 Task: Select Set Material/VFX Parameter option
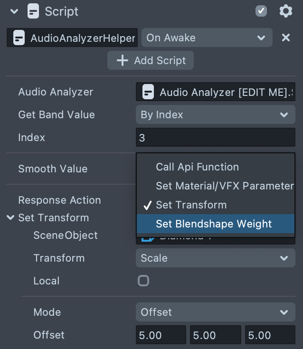(x=225, y=186)
